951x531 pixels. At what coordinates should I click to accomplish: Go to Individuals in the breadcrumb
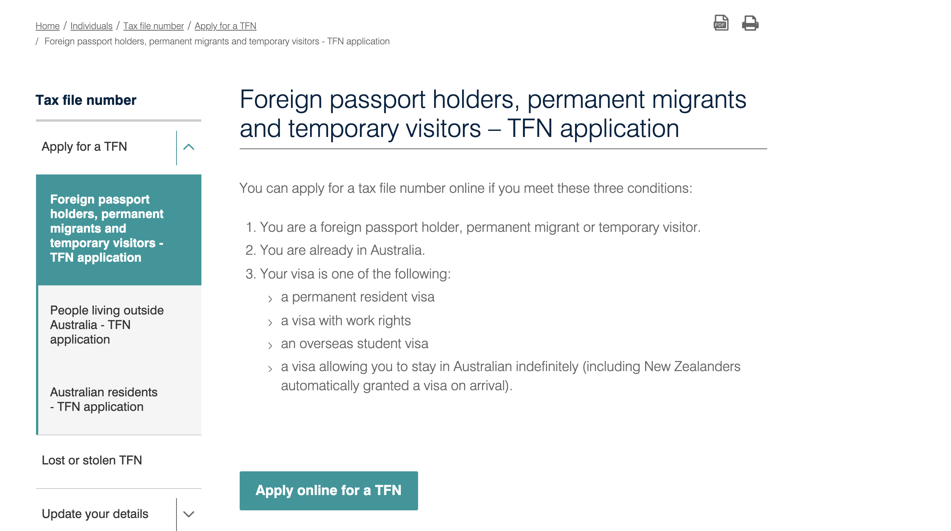pyautogui.click(x=92, y=26)
